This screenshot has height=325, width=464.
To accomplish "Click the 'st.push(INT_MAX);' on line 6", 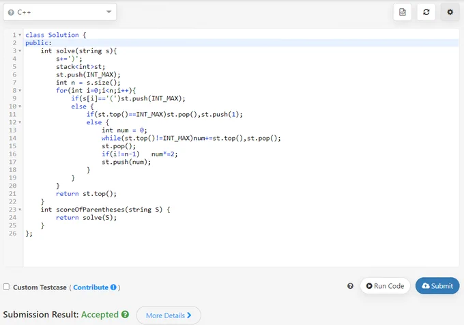I will [x=88, y=74].
